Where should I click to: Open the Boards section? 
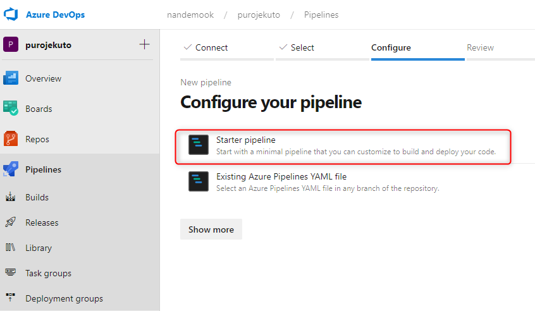(39, 109)
